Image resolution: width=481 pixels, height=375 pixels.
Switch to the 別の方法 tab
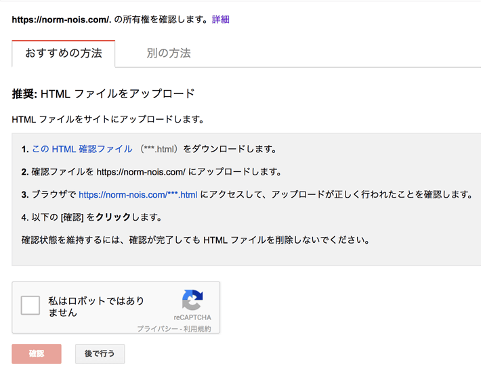click(x=169, y=53)
